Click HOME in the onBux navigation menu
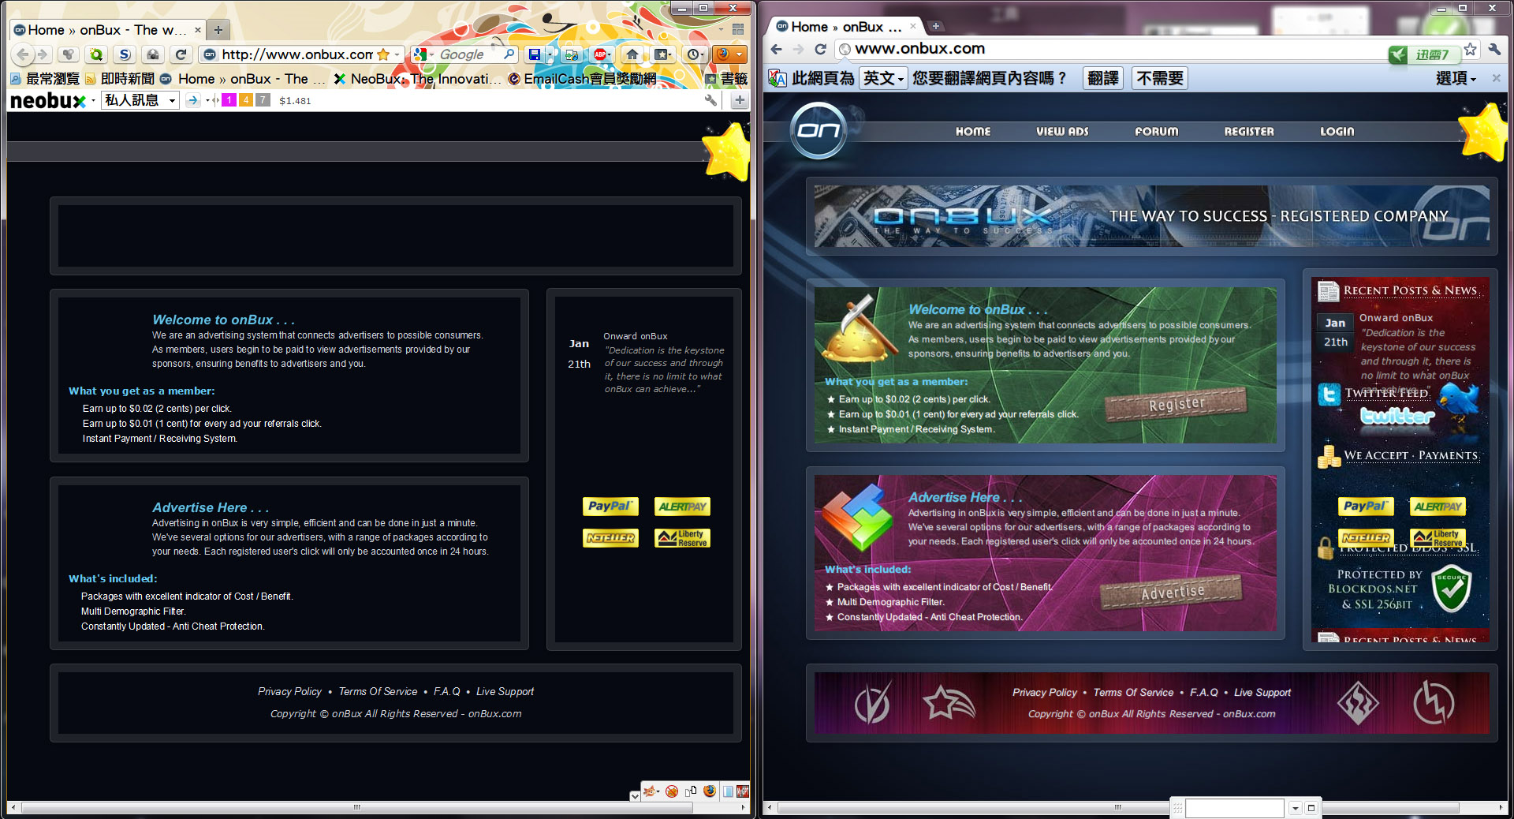The image size is (1514, 819). pos(973,131)
